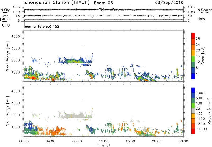Click the 20:00 time axis tick
212x147 pixels.
(157, 141)
